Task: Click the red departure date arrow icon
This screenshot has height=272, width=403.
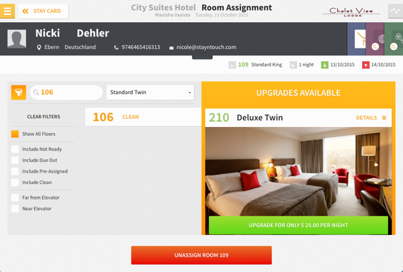Action: 365,64
